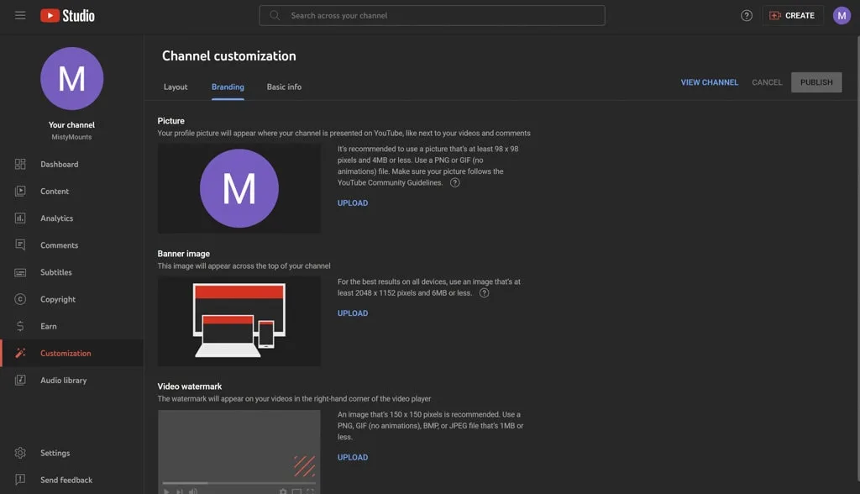
Task: Open the hamburger navigation menu
Action: click(20, 15)
